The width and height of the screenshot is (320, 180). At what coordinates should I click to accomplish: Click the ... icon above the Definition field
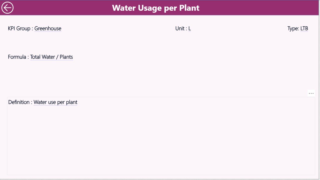click(x=311, y=93)
